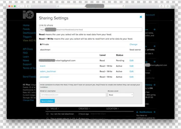Go forward with the browser forward arrow

click(x=23, y=6)
